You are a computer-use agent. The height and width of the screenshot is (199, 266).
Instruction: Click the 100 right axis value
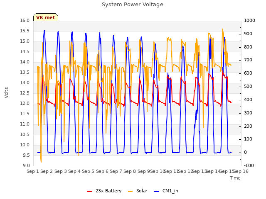point(248,139)
